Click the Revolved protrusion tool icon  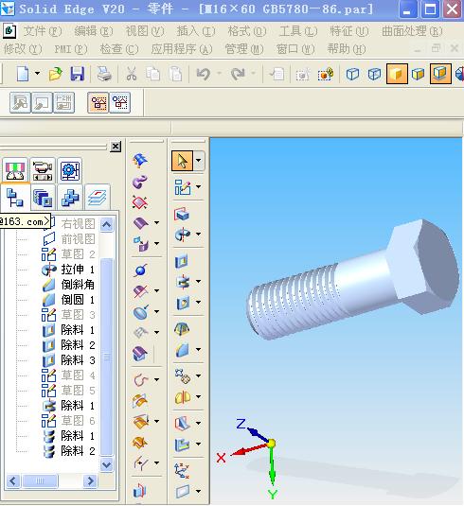(x=182, y=235)
